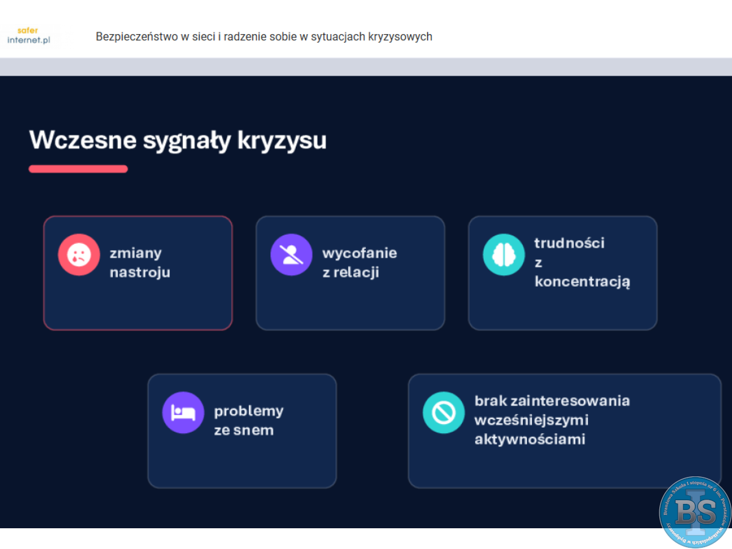Screen dimensions: 732x549
Task: Click "brak zainteresowania wcześniejszymi aktywnościami" text
Action: click(551, 420)
